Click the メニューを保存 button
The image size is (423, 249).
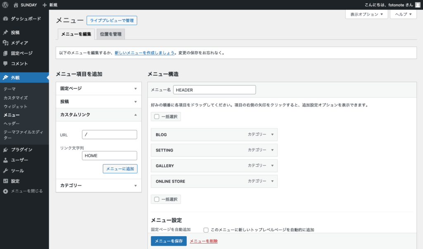169,241
